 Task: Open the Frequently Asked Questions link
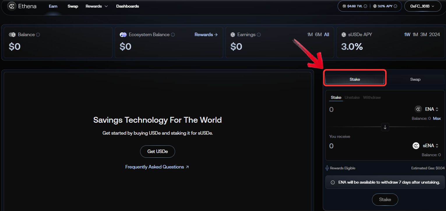(x=157, y=167)
